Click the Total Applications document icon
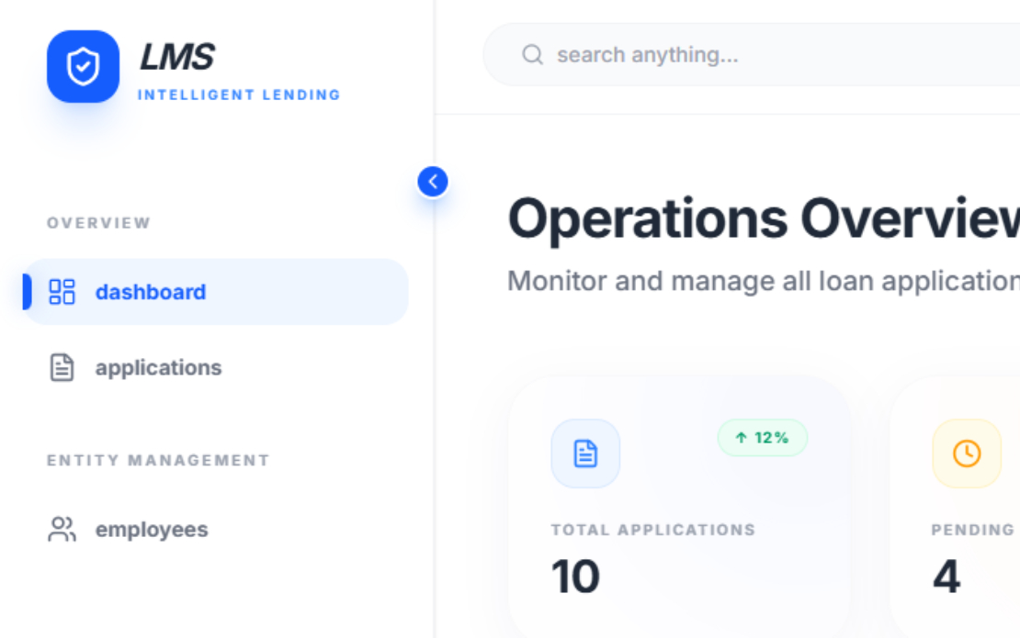 [x=585, y=453]
